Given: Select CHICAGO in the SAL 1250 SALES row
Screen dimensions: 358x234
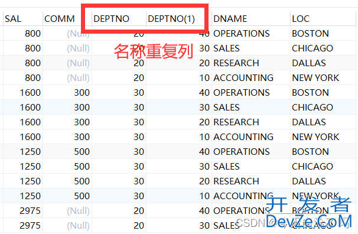Looking at the screenshot, I should click(313, 167).
